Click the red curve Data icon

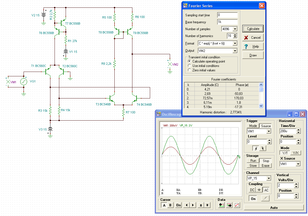point(237,205)
